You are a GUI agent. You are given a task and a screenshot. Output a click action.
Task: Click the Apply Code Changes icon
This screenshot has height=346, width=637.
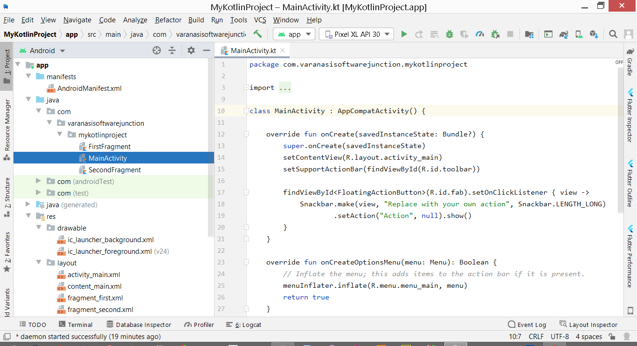click(434, 34)
